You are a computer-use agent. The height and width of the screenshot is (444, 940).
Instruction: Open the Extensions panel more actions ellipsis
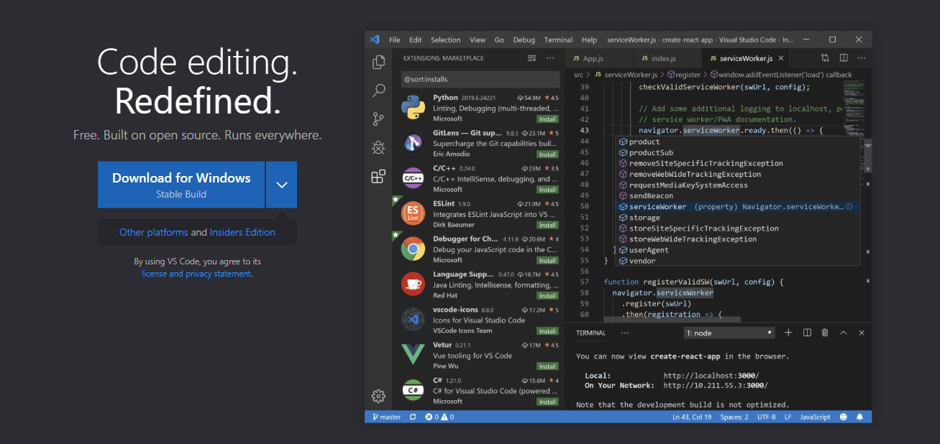[550, 58]
